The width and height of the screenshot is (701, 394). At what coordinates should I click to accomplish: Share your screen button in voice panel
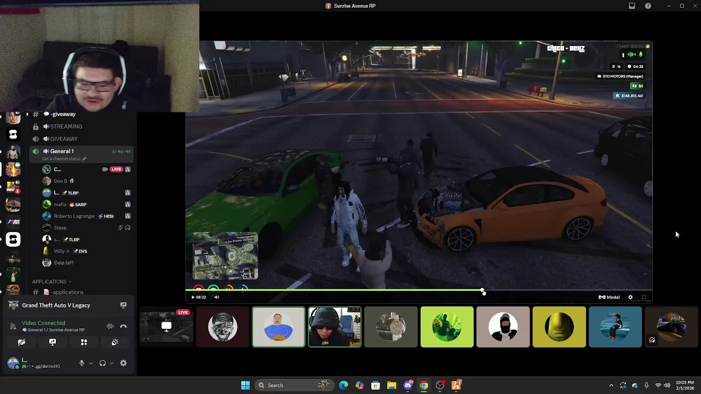coord(53,342)
